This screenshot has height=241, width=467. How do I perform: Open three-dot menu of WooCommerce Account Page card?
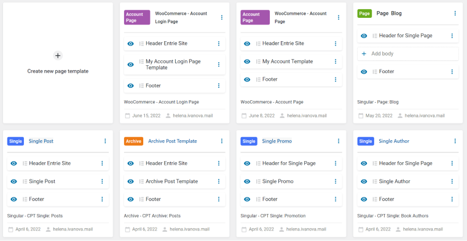click(339, 18)
